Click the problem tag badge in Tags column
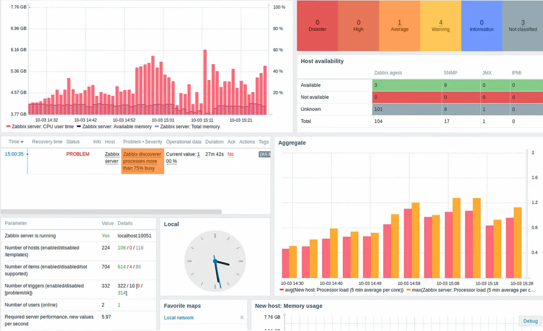This screenshot has height=331, width=543. point(264,155)
